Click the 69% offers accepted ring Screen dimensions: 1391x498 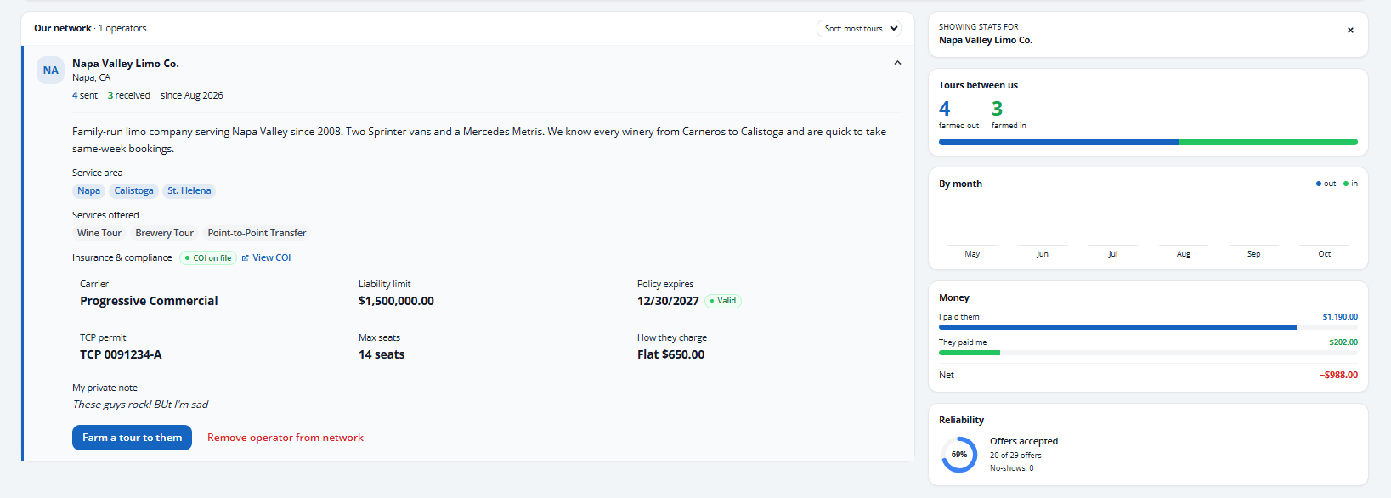click(959, 455)
